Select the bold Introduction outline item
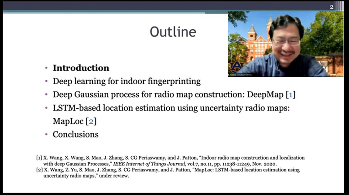The width and height of the screenshot is (349, 195). point(81,68)
